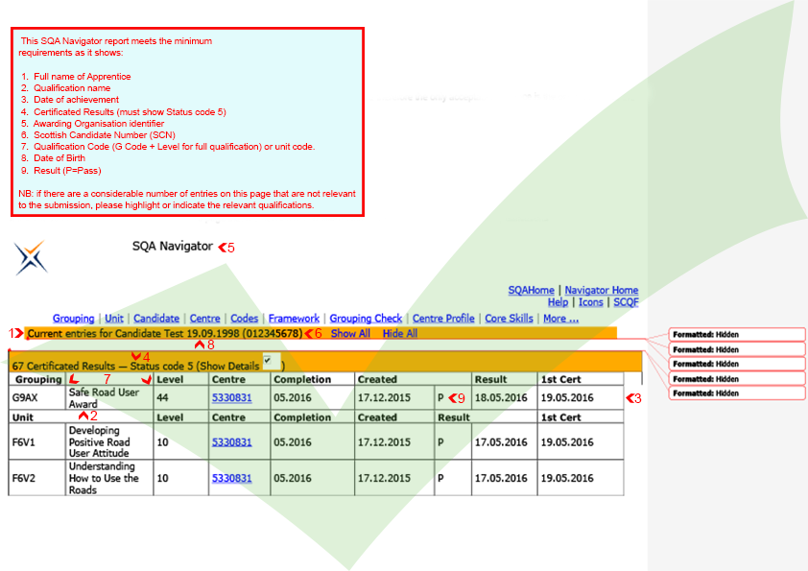Click Show All entries link

pyautogui.click(x=350, y=333)
